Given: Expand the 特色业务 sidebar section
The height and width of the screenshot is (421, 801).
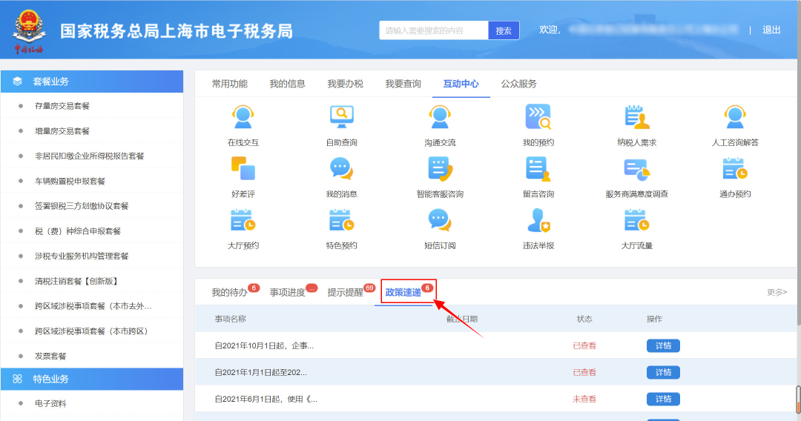Looking at the screenshot, I should coord(92,379).
